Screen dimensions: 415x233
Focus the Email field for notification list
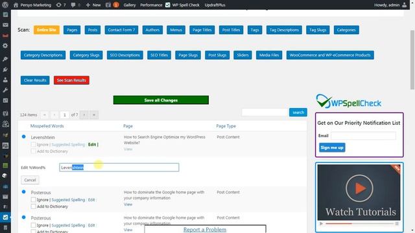coord(363,136)
